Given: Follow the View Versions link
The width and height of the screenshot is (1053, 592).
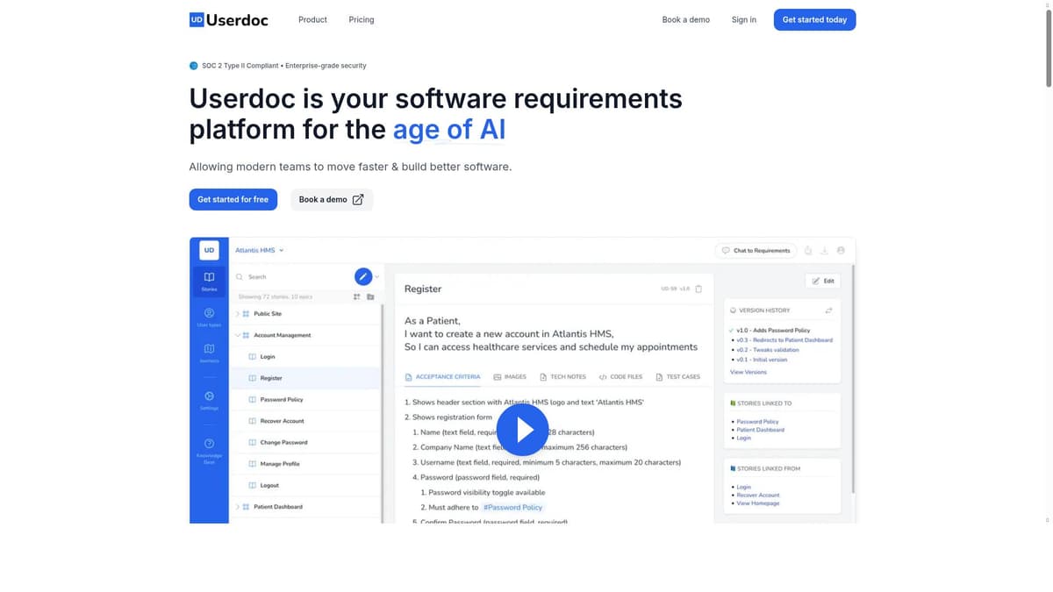Looking at the screenshot, I should 748,372.
